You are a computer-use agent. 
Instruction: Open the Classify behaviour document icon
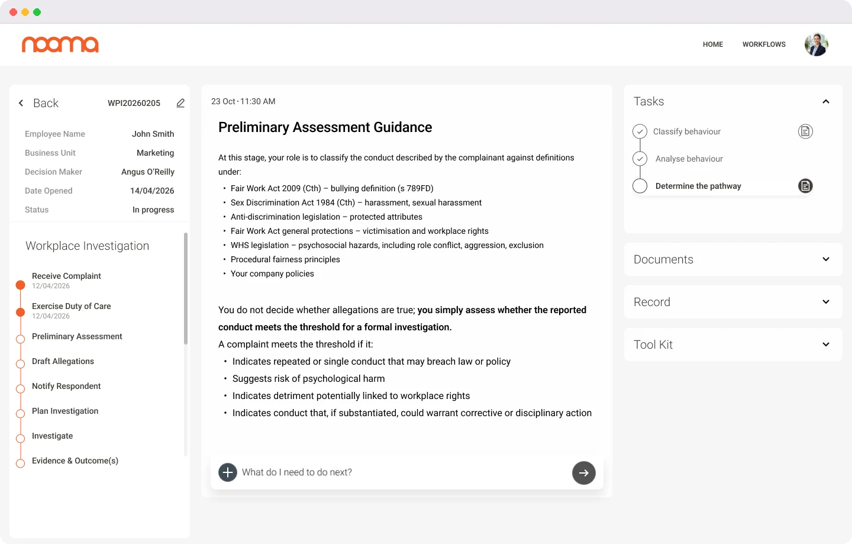tap(805, 131)
